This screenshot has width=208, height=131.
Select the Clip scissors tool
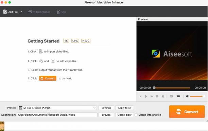(x=61, y=12)
